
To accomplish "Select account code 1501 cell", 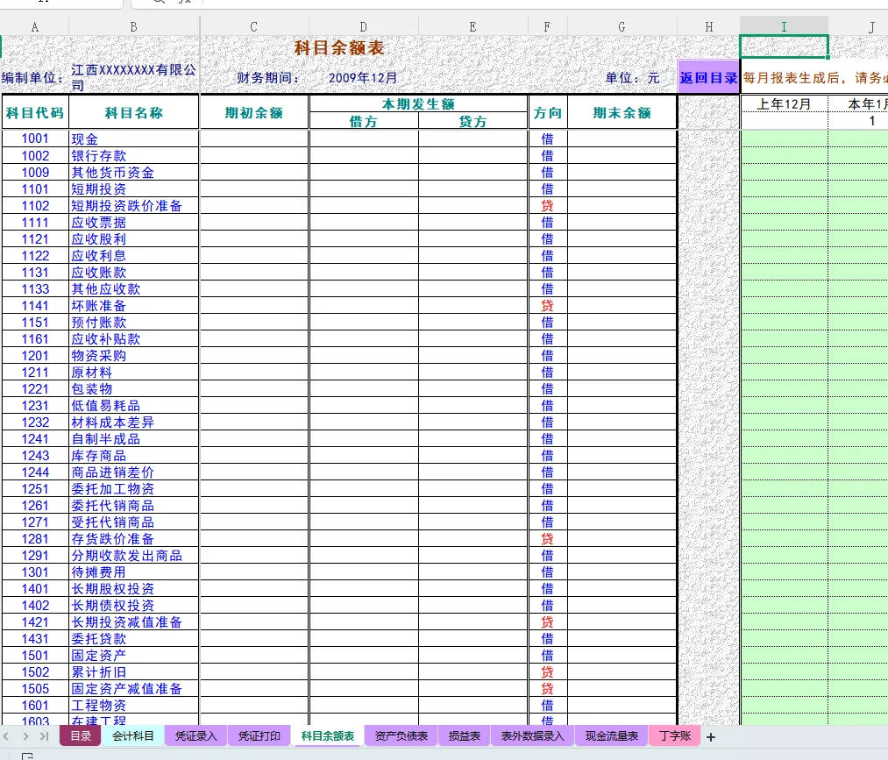I will coord(35,655).
